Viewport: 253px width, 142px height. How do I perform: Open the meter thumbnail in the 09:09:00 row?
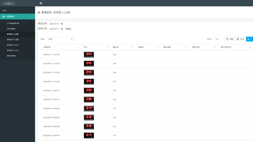pyautogui.click(x=89, y=108)
